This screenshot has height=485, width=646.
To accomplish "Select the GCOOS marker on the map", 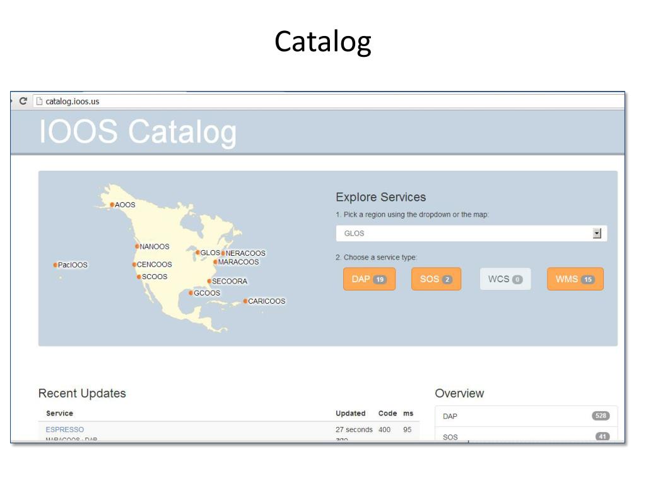I will 191,293.
